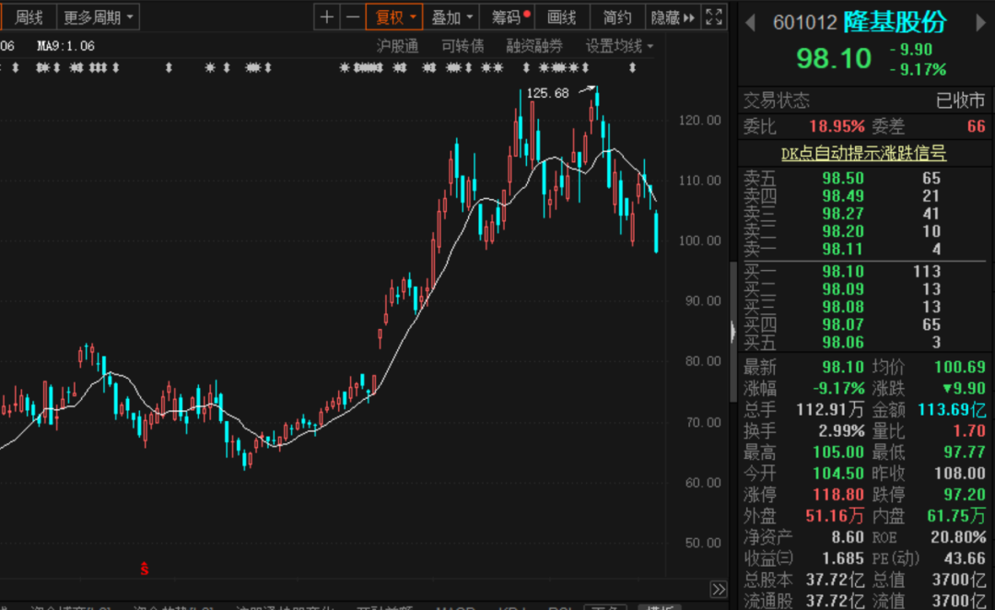Open the 更多周期 dropdown
Viewport: 995px width, 610px height.
[x=99, y=17]
